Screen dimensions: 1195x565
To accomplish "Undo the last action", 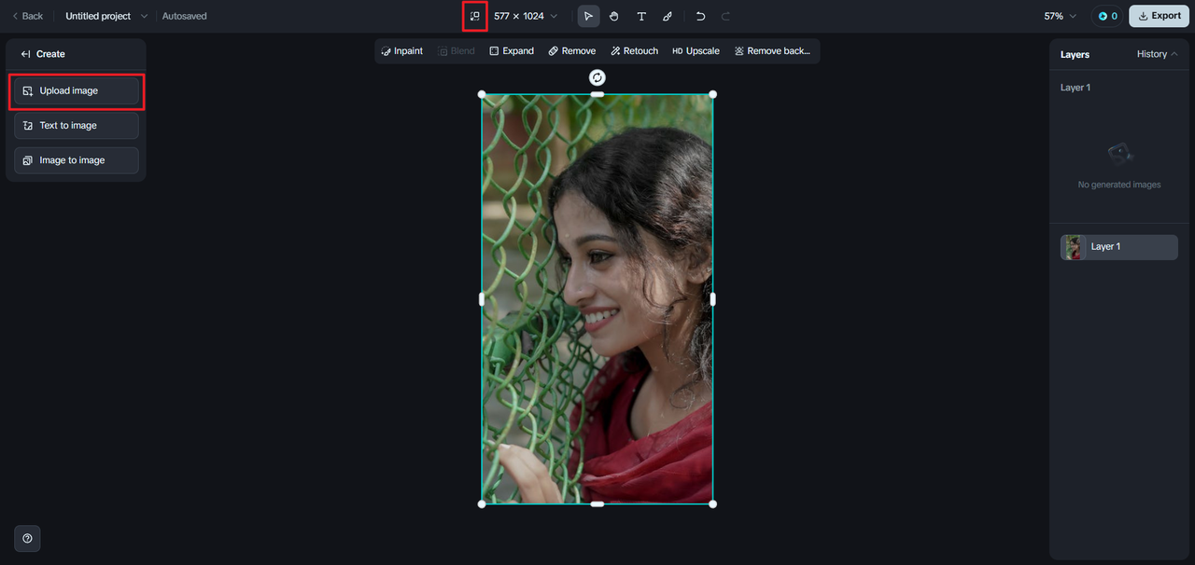I will (x=700, y=16).
